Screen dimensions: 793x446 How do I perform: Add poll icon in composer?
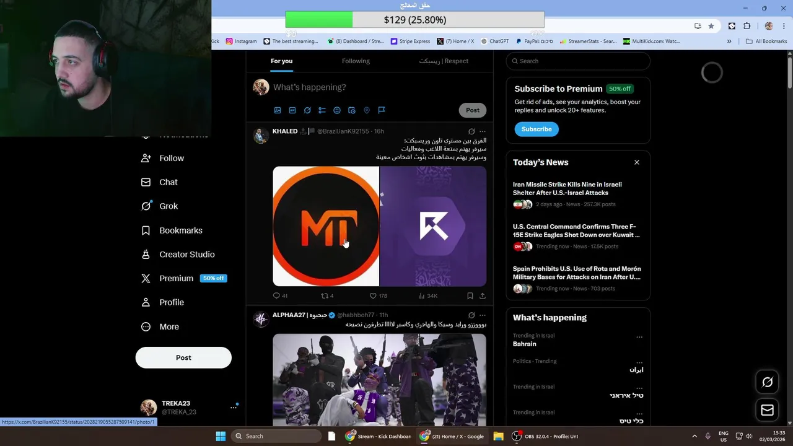click(x=322, y=110)
